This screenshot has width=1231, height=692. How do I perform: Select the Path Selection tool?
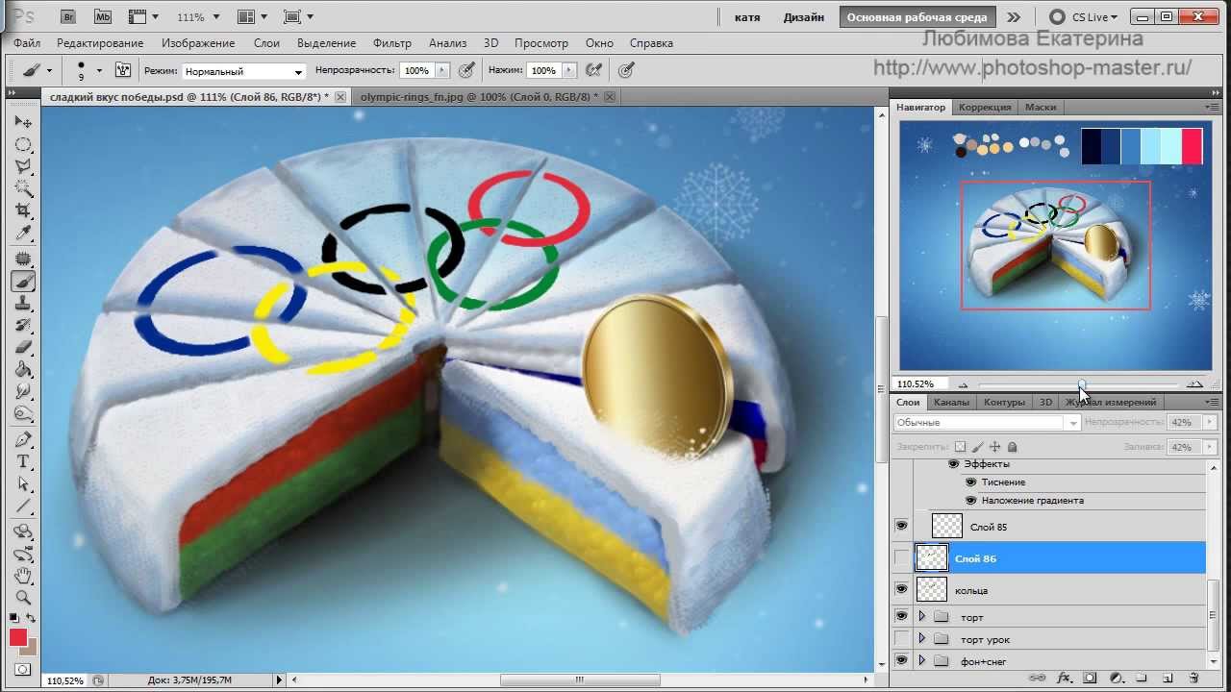click(x=23, y=484)
